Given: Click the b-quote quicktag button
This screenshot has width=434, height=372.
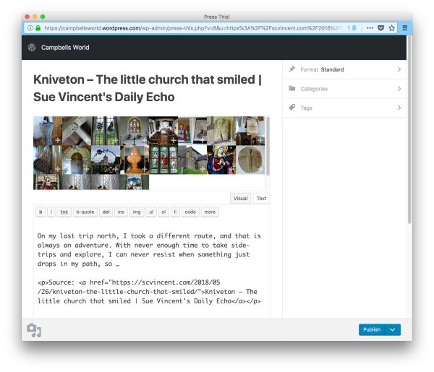Looking at the screenshot, I should click(85, 212).
